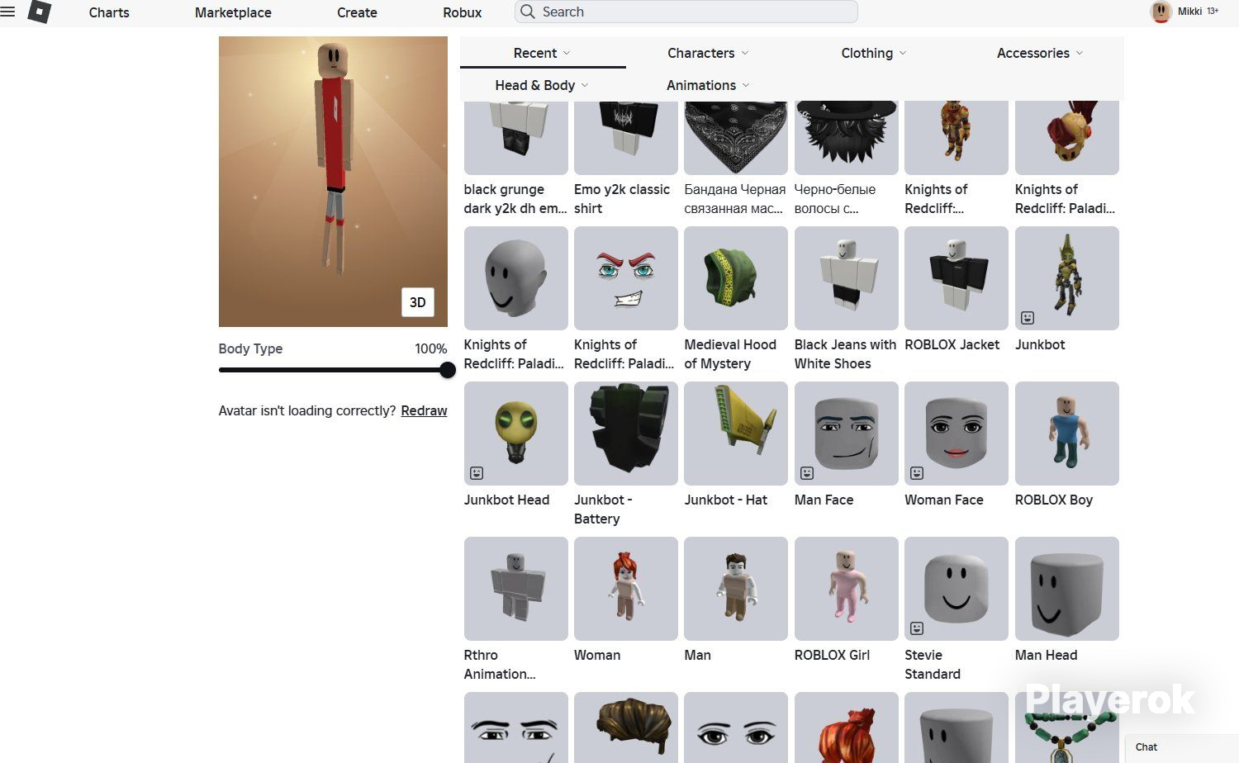Equip the Emo y2k classic shirt
The height and width of the screenshot is (763, 1239).
[x=626, y=138]
